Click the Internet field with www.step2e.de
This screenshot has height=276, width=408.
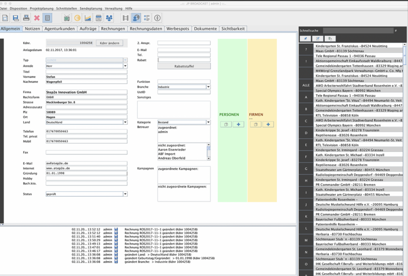[86, 168]
